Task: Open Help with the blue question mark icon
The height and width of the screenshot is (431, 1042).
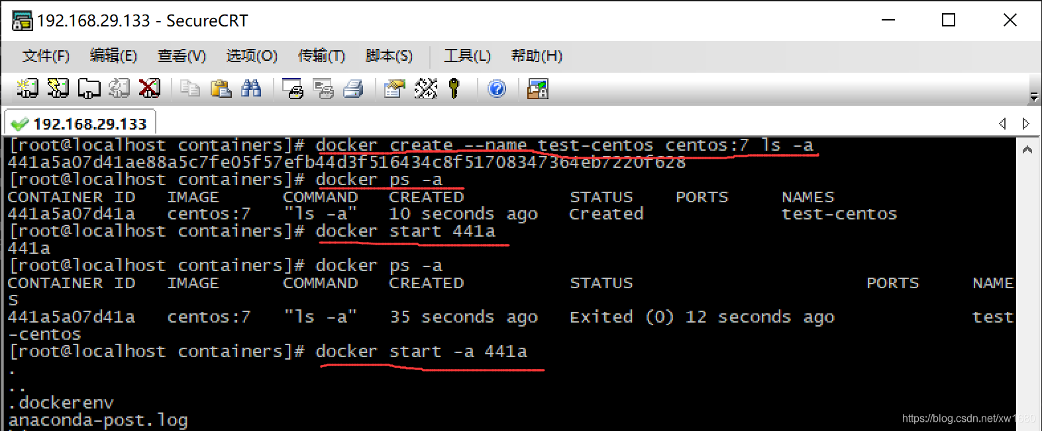Action: (x=497, y=89)
